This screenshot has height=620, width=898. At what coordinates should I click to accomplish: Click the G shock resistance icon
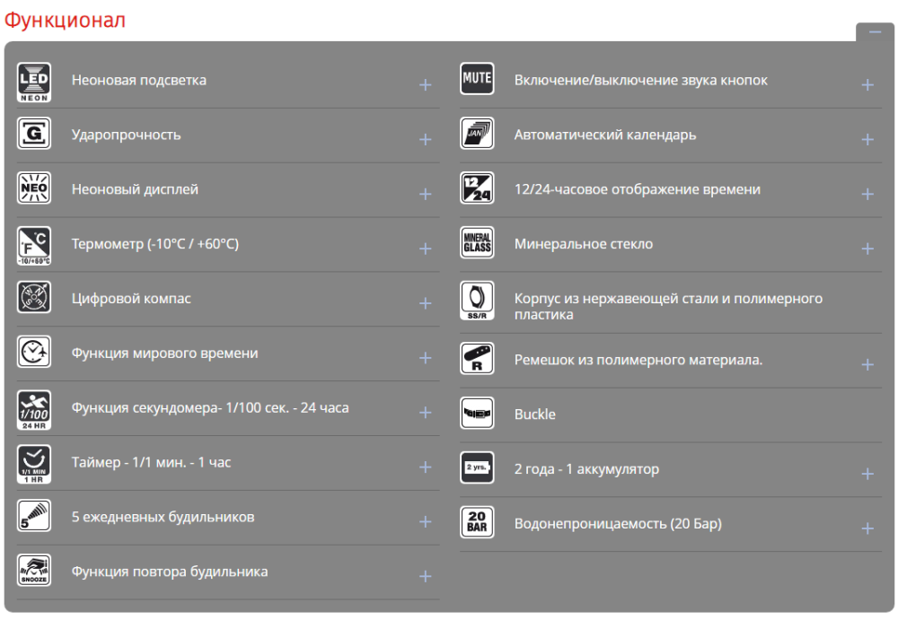pyautogui.click(x=34, y=135)
